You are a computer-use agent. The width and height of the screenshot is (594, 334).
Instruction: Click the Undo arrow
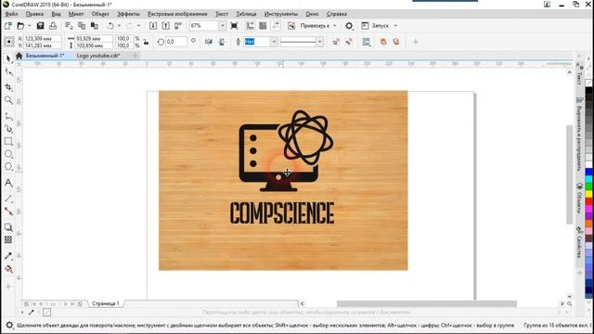110,26
